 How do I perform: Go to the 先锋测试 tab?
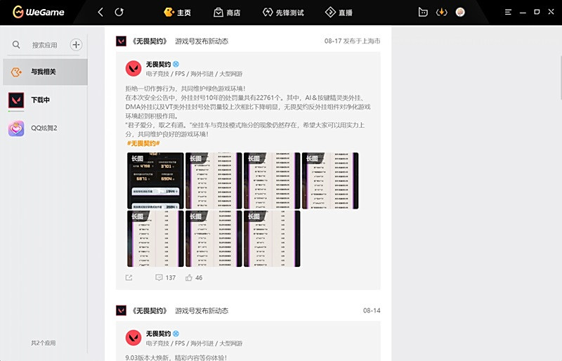pyautogui.click(x=283, y=13)
